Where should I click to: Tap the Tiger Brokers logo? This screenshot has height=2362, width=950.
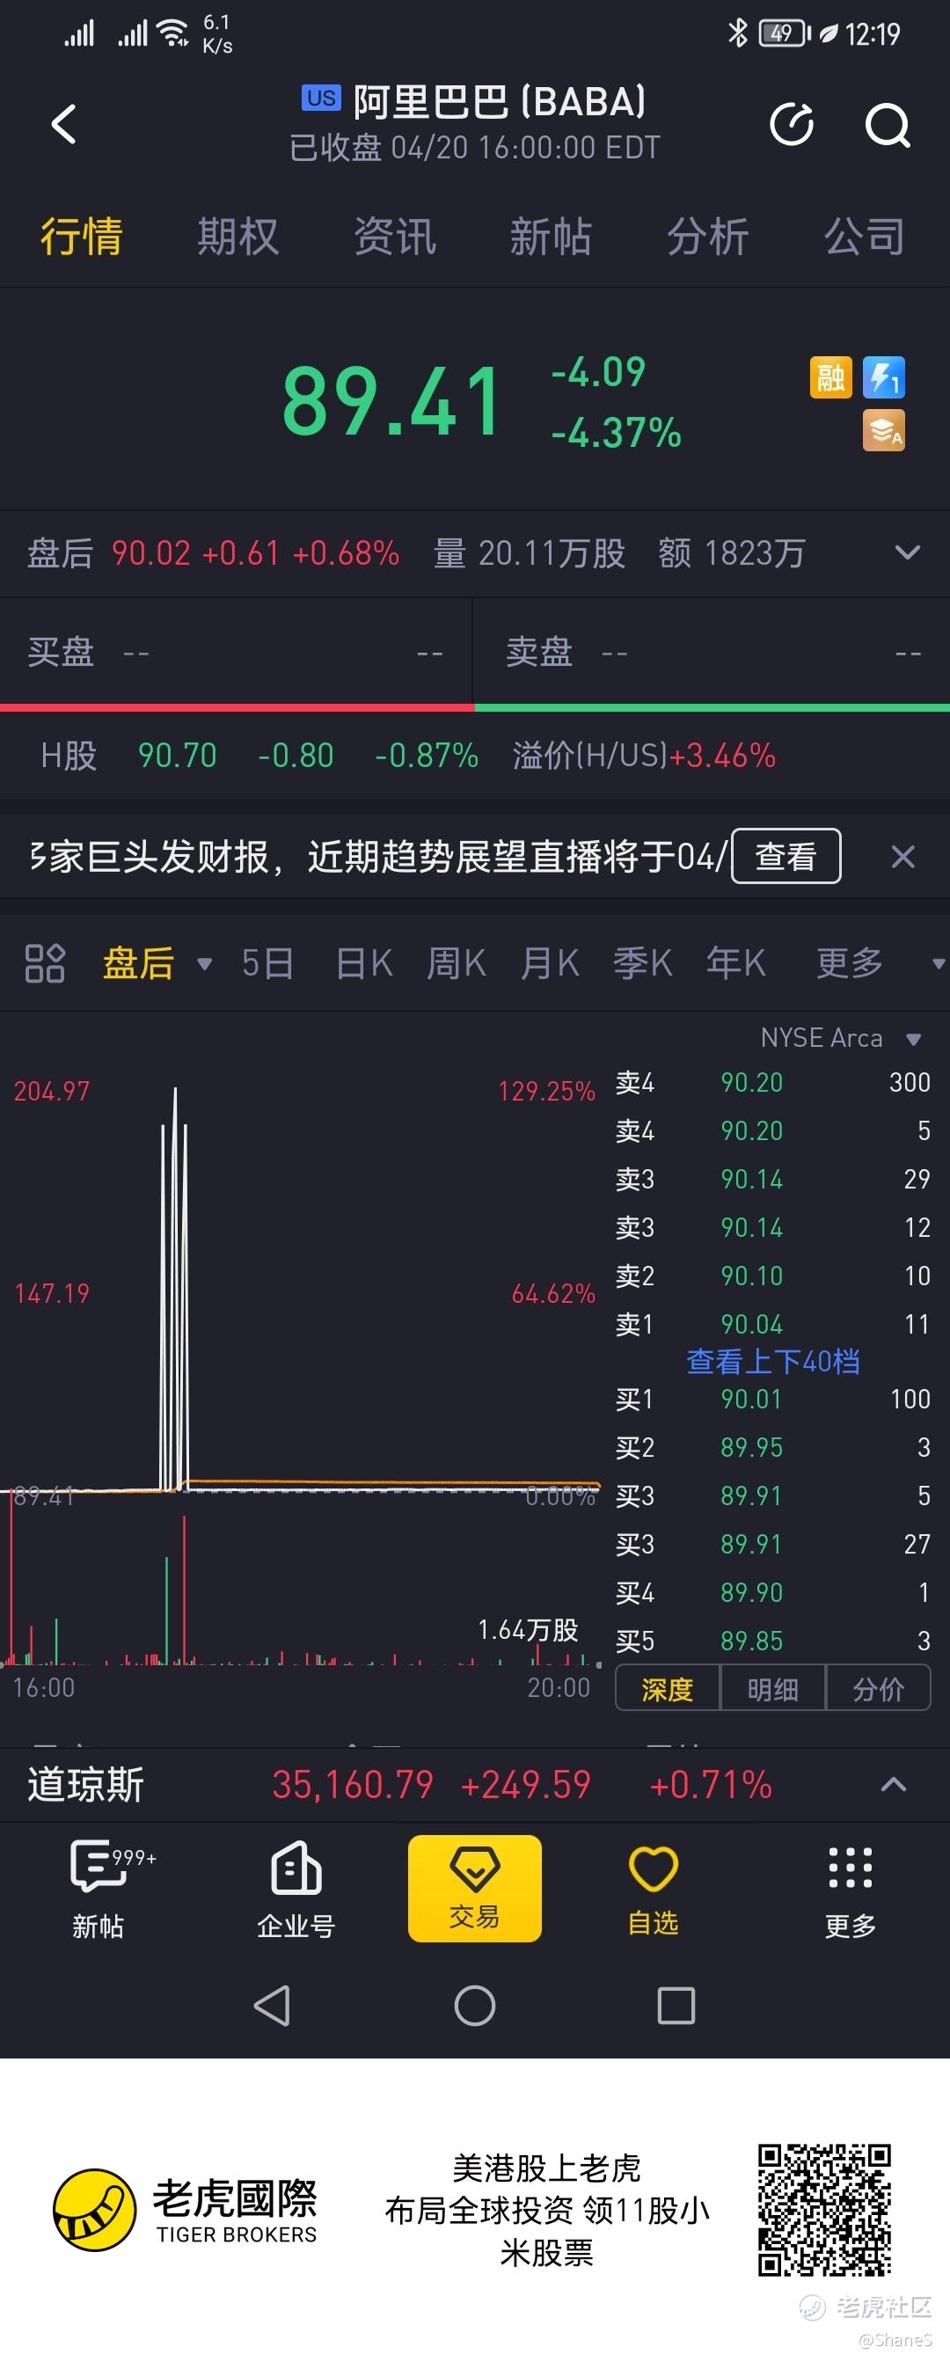186,2210
